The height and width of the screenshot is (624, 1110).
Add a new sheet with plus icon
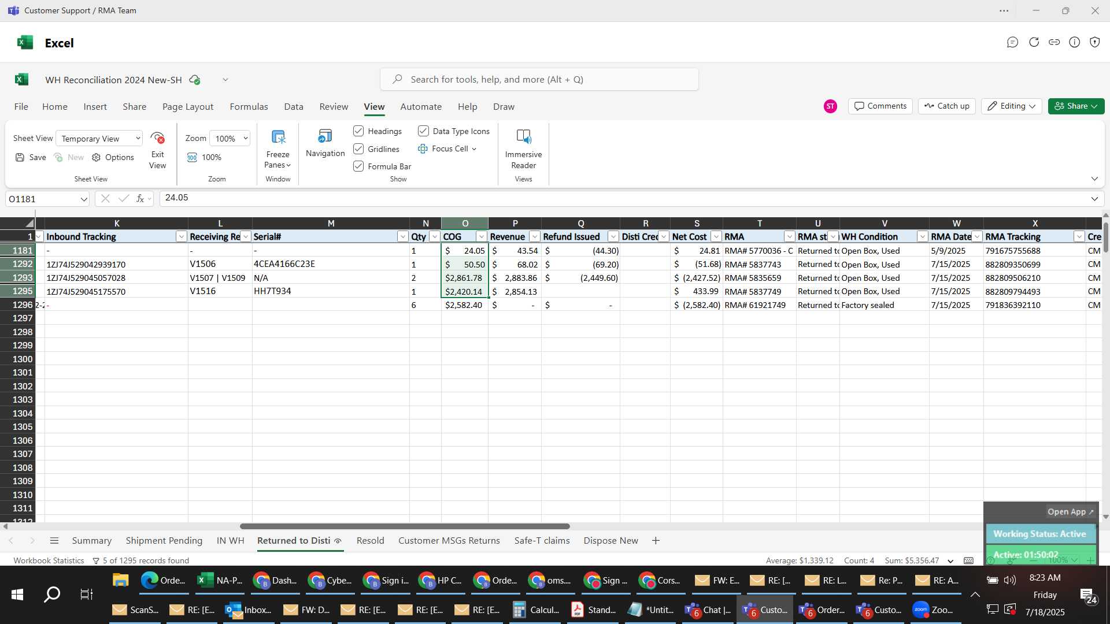point(656,541)
